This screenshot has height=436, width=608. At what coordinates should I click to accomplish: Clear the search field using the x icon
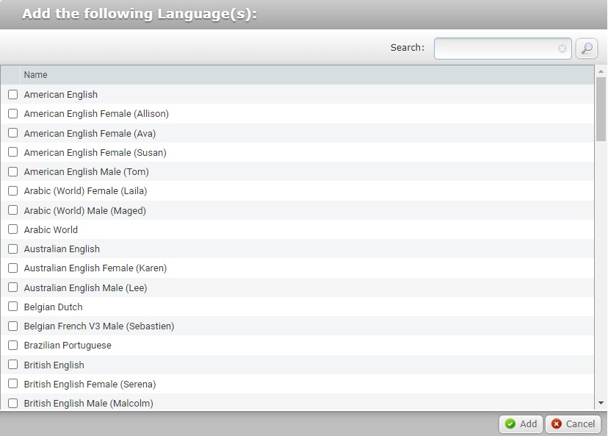click(x=562, y=49)
